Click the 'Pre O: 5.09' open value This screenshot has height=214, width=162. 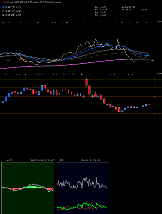(x=101, y=7)
